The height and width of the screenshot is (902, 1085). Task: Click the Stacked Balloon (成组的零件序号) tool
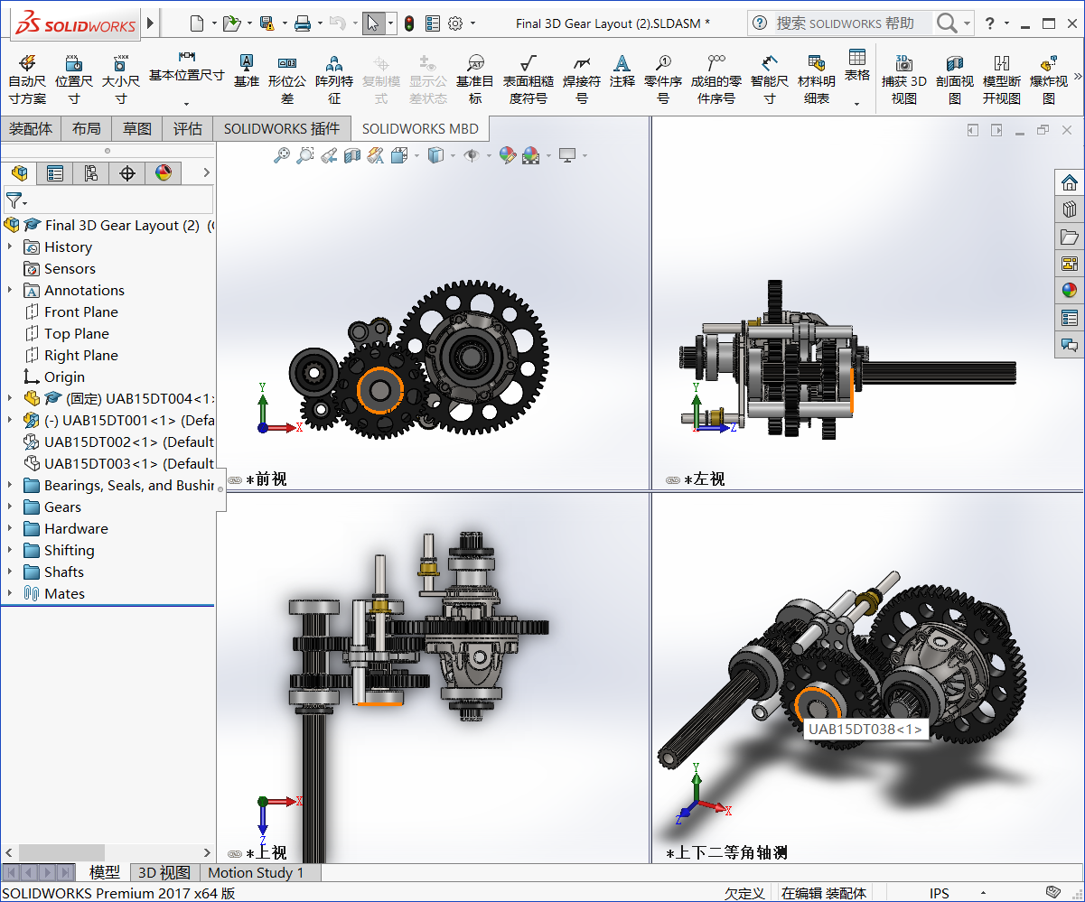pos(716,79)
